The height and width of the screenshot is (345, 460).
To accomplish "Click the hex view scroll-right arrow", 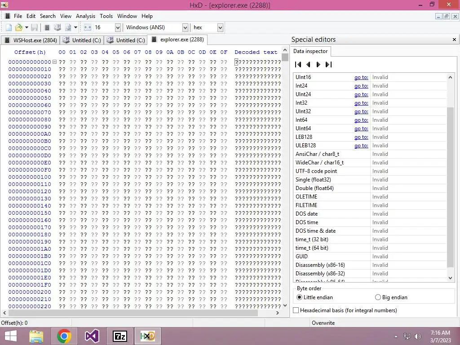I will pos(278,313).
